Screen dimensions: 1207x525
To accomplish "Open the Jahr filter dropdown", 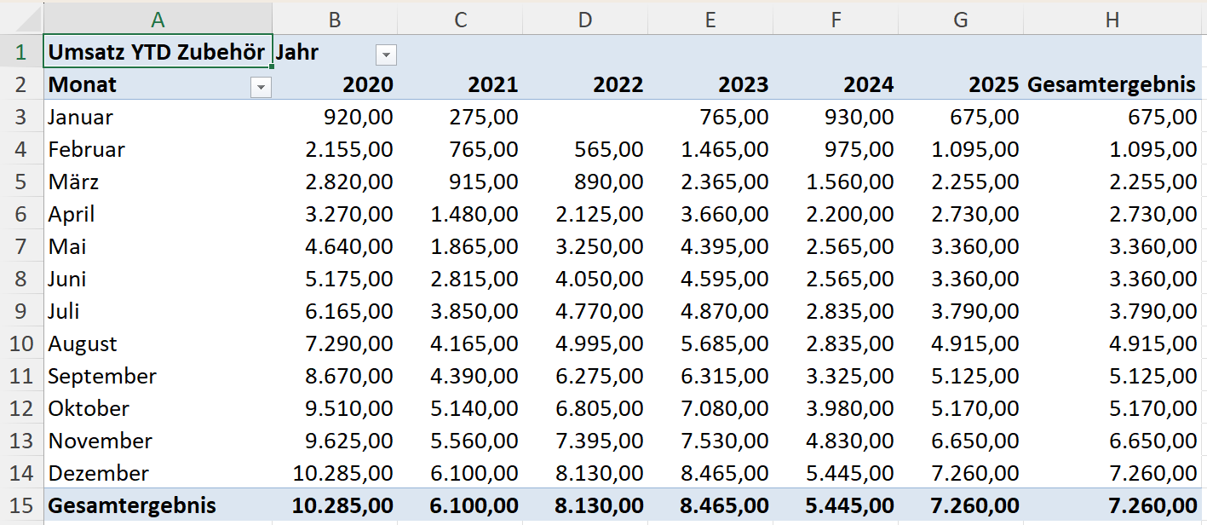I will point(386,55).
